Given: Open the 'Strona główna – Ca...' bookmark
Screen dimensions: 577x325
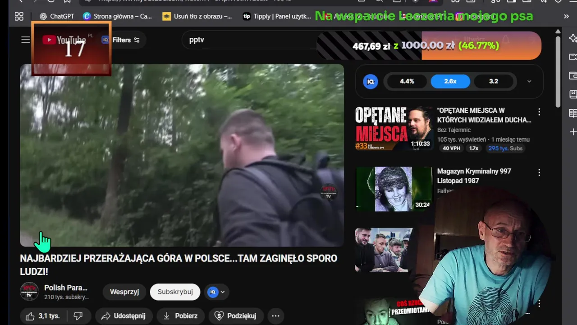Looking at the screenshot, I should [x=118, y=16].
